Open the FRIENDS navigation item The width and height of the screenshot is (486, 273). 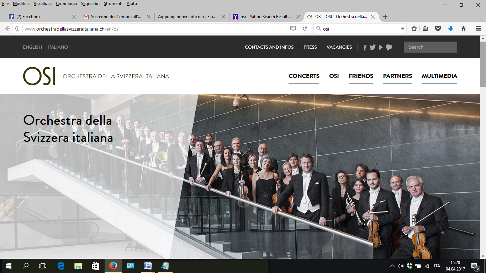point(361,76)
